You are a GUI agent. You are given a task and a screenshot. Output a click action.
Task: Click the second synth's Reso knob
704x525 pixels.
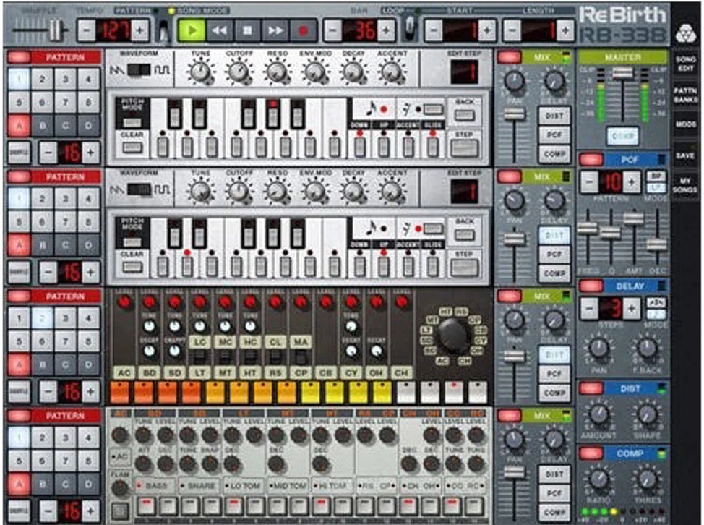coord(277,192)
